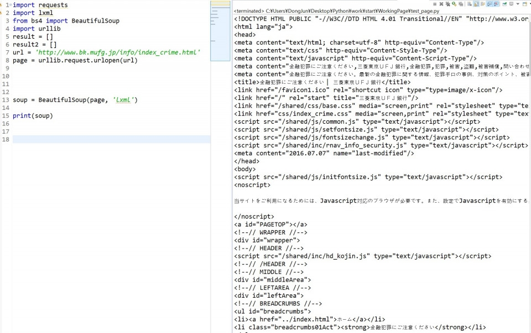Screen dimensions: 531x333
Task: Click the '</head>' console line
Action: (x=247, y=161)
